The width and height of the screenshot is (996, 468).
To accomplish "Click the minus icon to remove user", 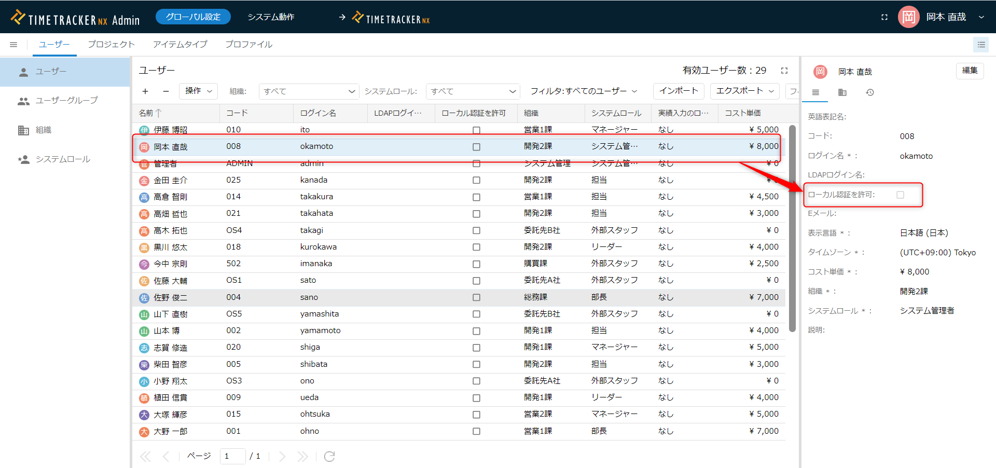I will (166, 91).
